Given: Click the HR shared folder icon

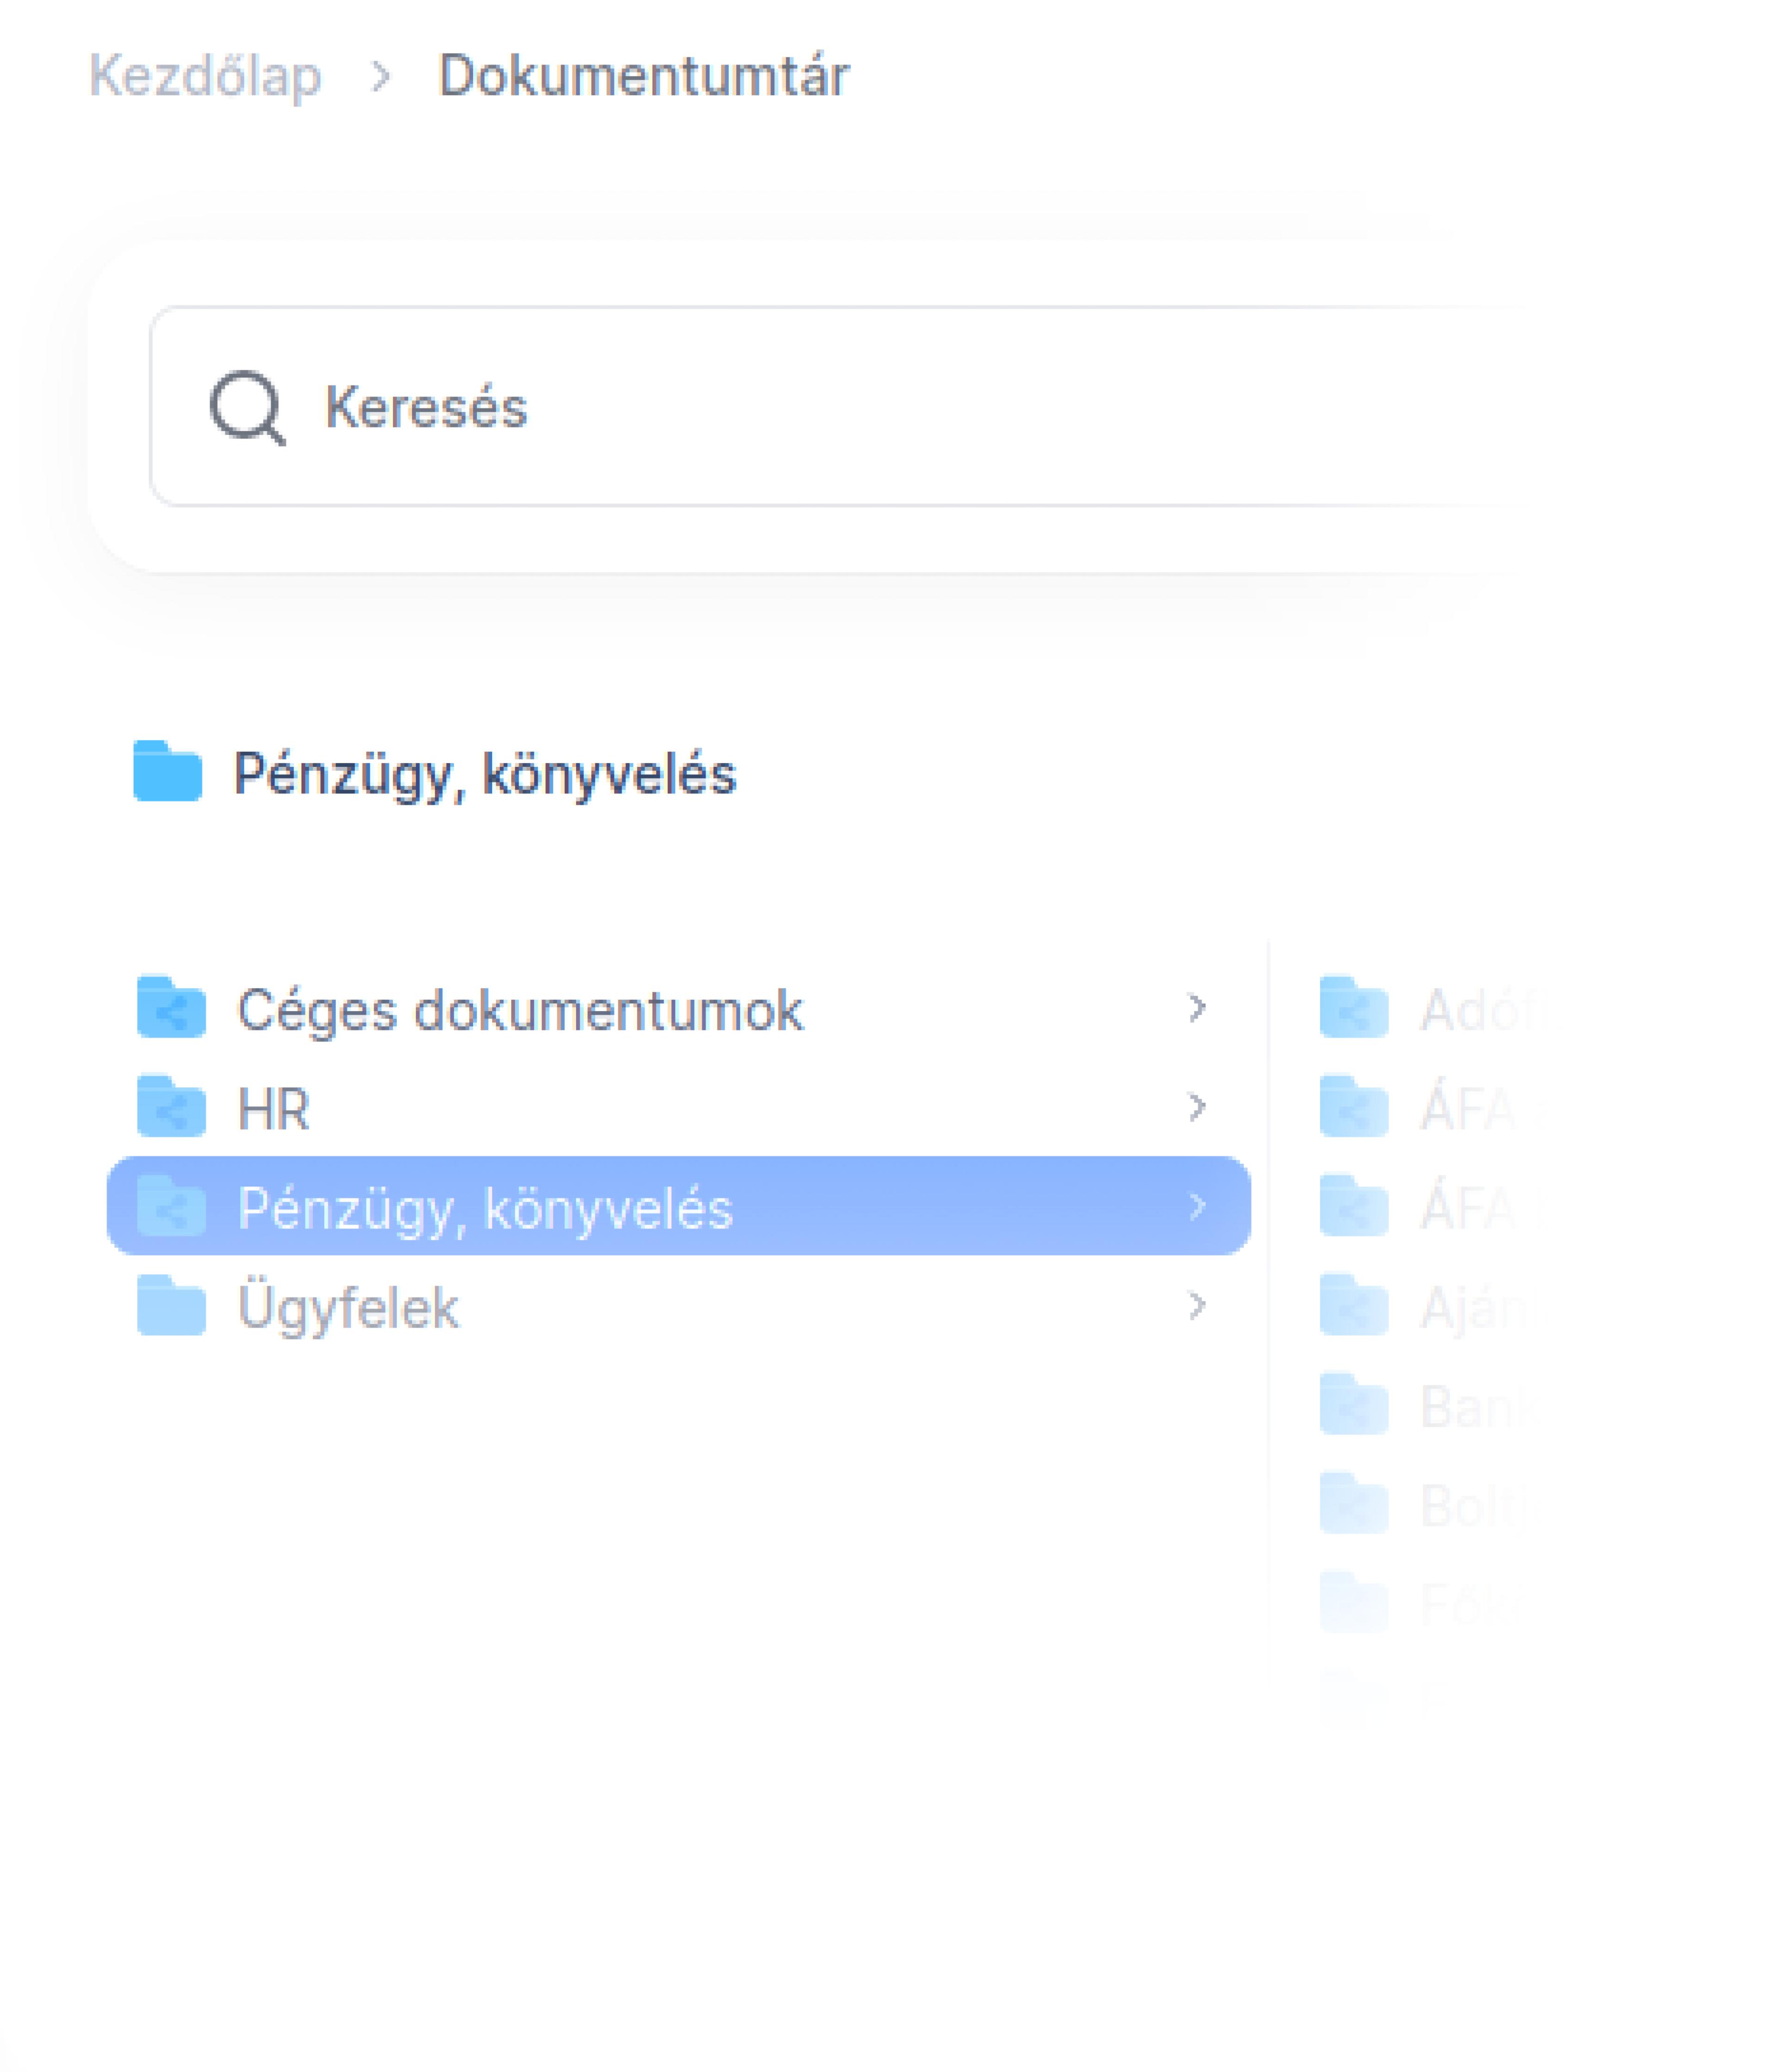Looking at the screenshot, I should (171, 1107).
